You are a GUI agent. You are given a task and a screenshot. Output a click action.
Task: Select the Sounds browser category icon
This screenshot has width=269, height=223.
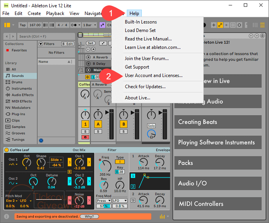[x=8, y=76]
